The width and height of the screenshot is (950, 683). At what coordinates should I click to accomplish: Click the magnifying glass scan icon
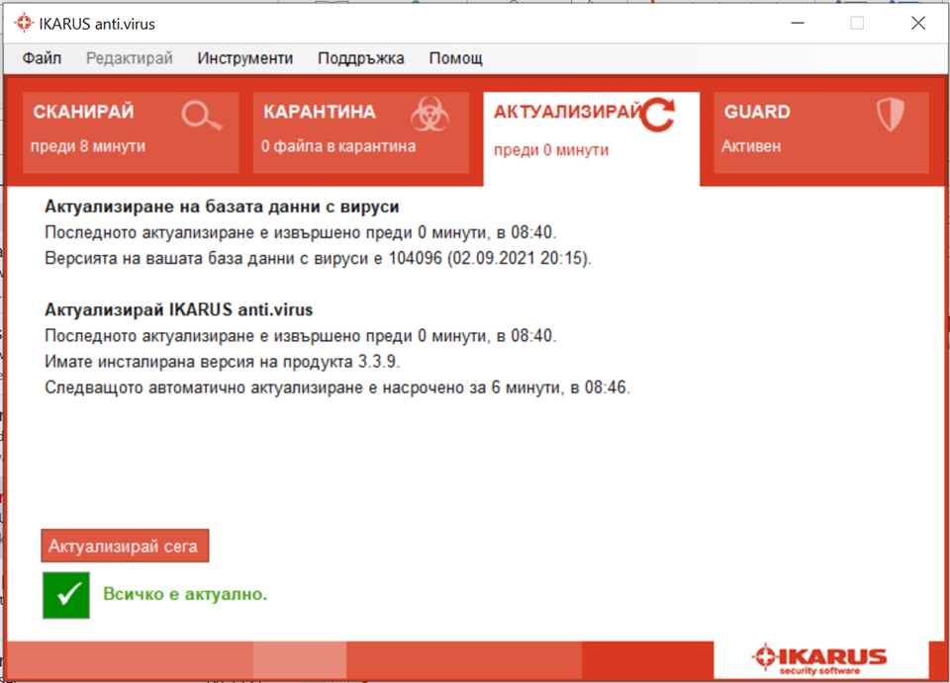pyautogui.click(x=202, y=116)
